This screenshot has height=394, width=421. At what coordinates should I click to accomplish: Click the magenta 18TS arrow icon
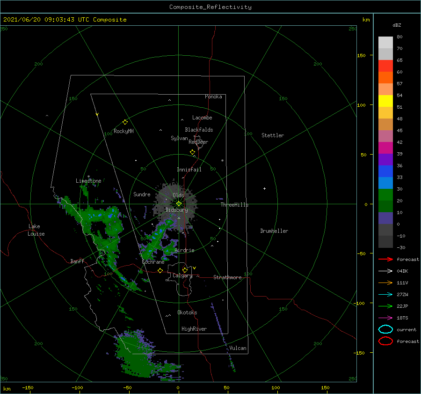[385, 318]
